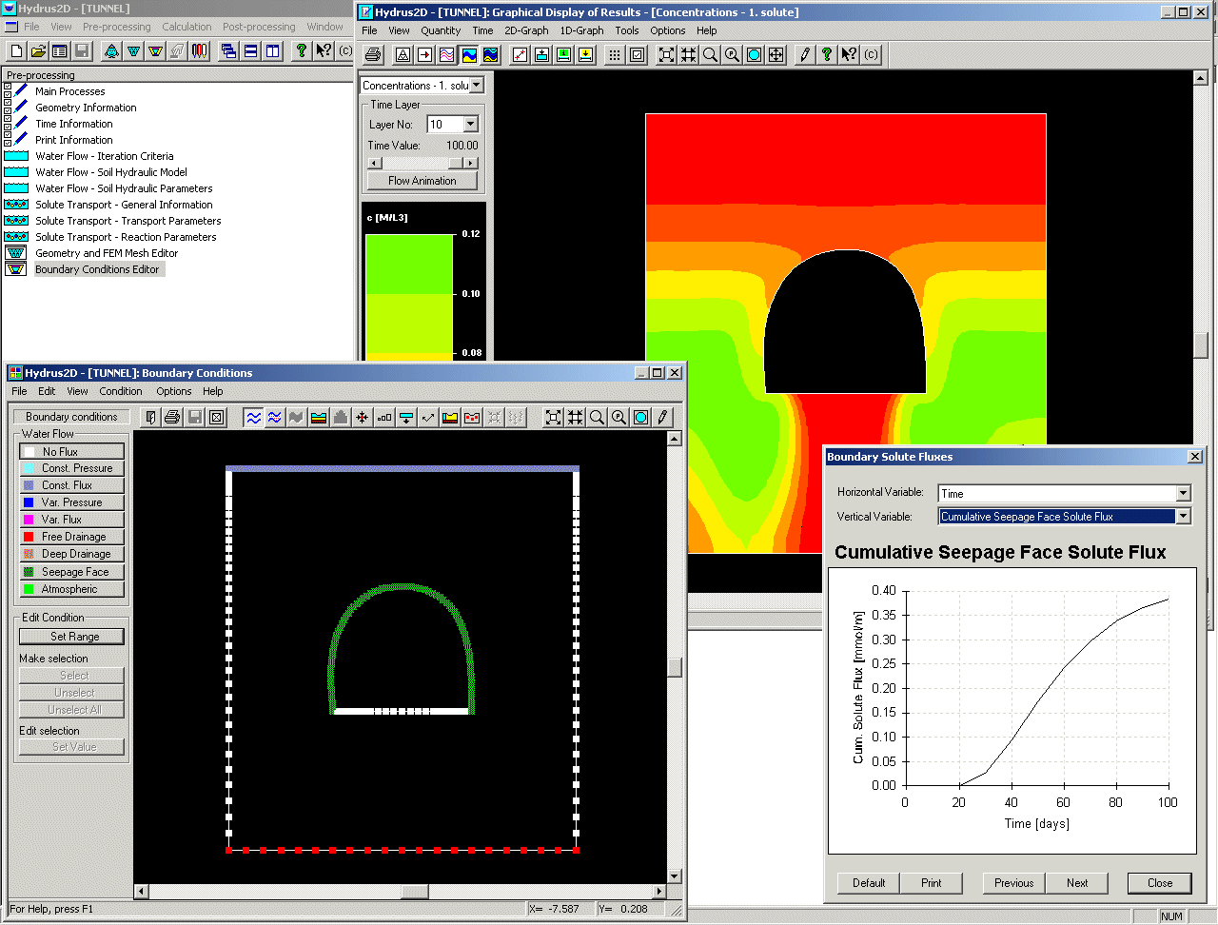The image size is (1218, 925).
Task: Select the Atmospheric boundary condition
Action: coord(71,589)
